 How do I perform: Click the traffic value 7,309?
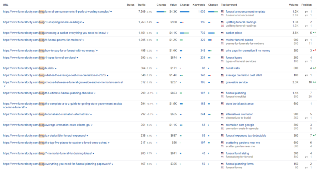(142, 12)
